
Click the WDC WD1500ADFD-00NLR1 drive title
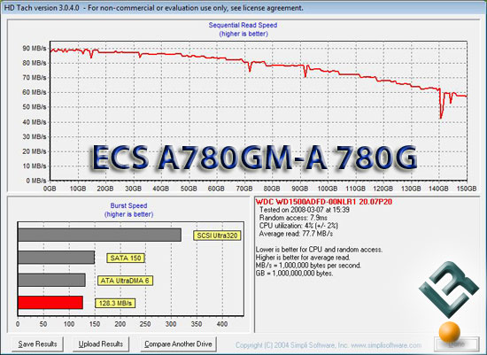click(x=324, y=202)
